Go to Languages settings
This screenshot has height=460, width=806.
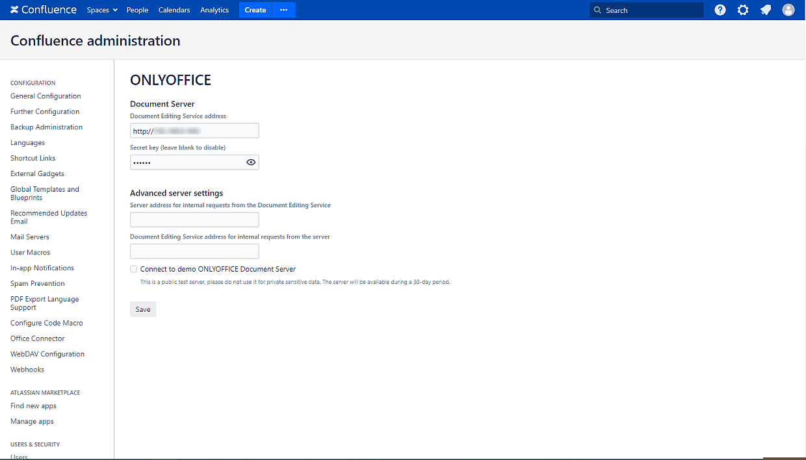27,143
